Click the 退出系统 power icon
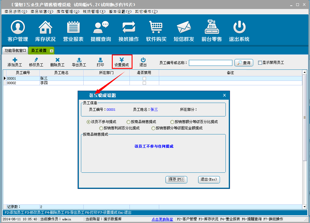The width and height of the screenshot is (310, 223). (239, 31)
